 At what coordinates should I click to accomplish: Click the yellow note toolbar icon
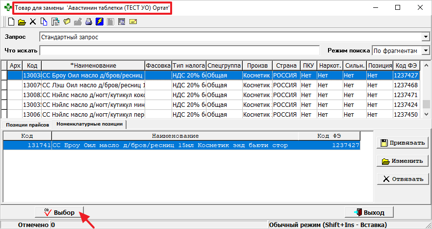tap(132, 22)
